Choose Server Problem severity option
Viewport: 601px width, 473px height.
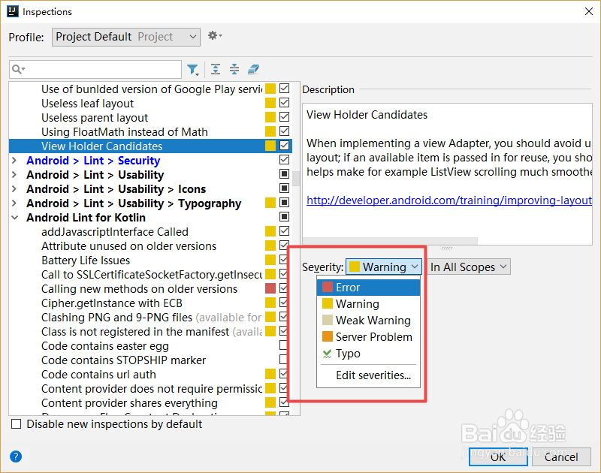368,337
